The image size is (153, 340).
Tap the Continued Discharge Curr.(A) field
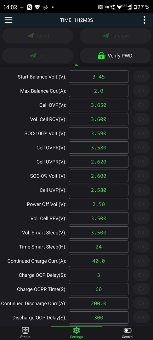(x=99, y=303)
